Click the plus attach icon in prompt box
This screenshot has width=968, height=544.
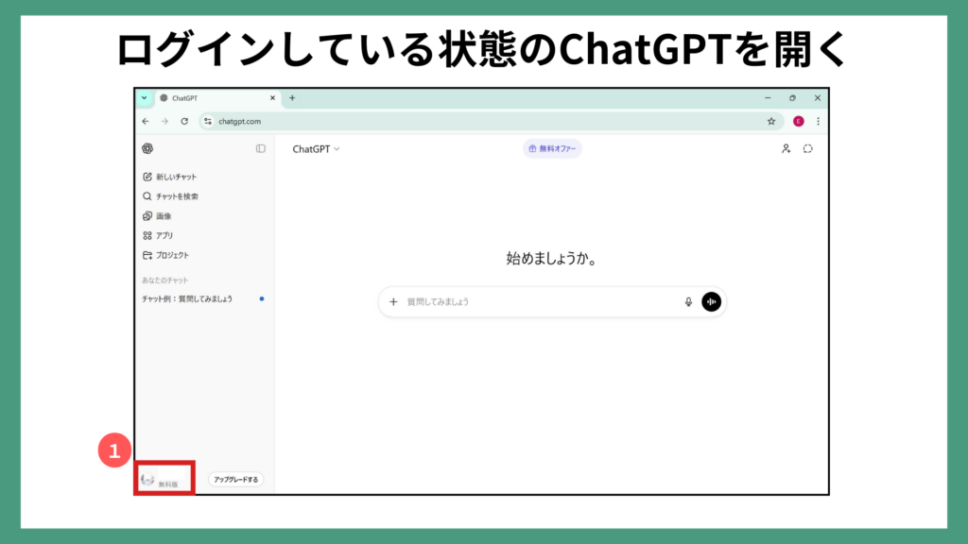click(x=393, y=302)
